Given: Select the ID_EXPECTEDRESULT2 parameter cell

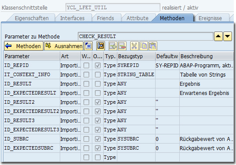Looking at the screenshot, I should click(32, 111).
